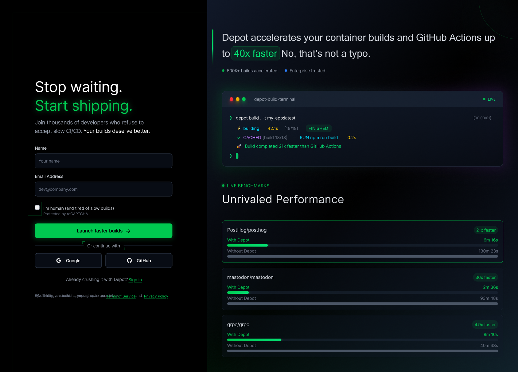Click the 40m 43s time value
518x372 pixels.
pos(489,346)
